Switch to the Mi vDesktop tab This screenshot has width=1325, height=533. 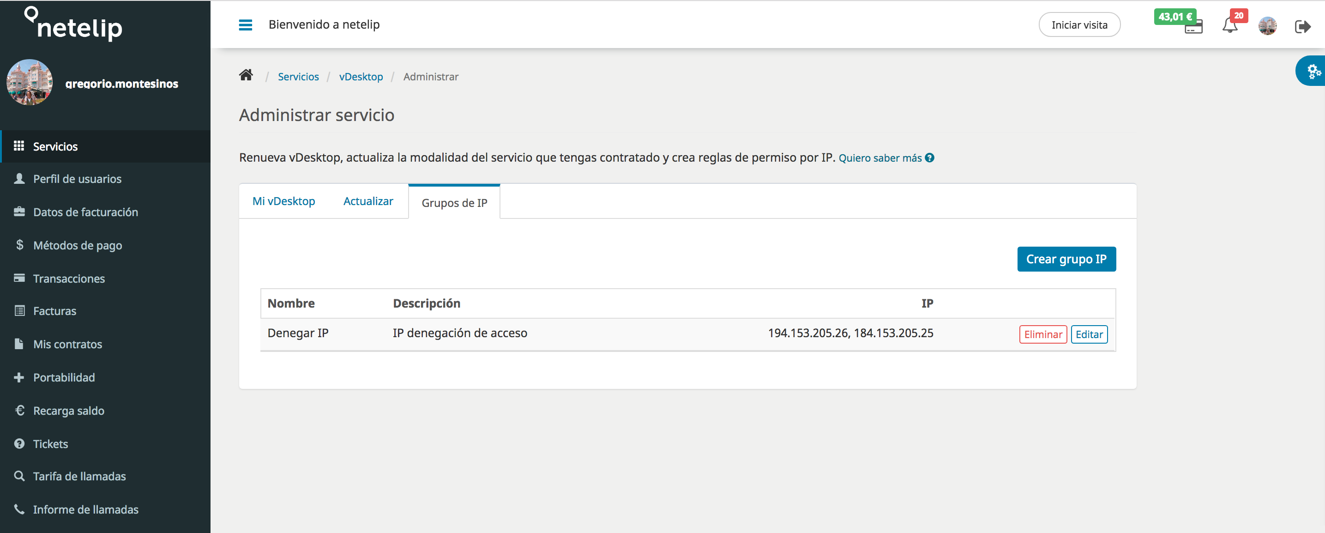pyautogui.click(x=283, y=201)
